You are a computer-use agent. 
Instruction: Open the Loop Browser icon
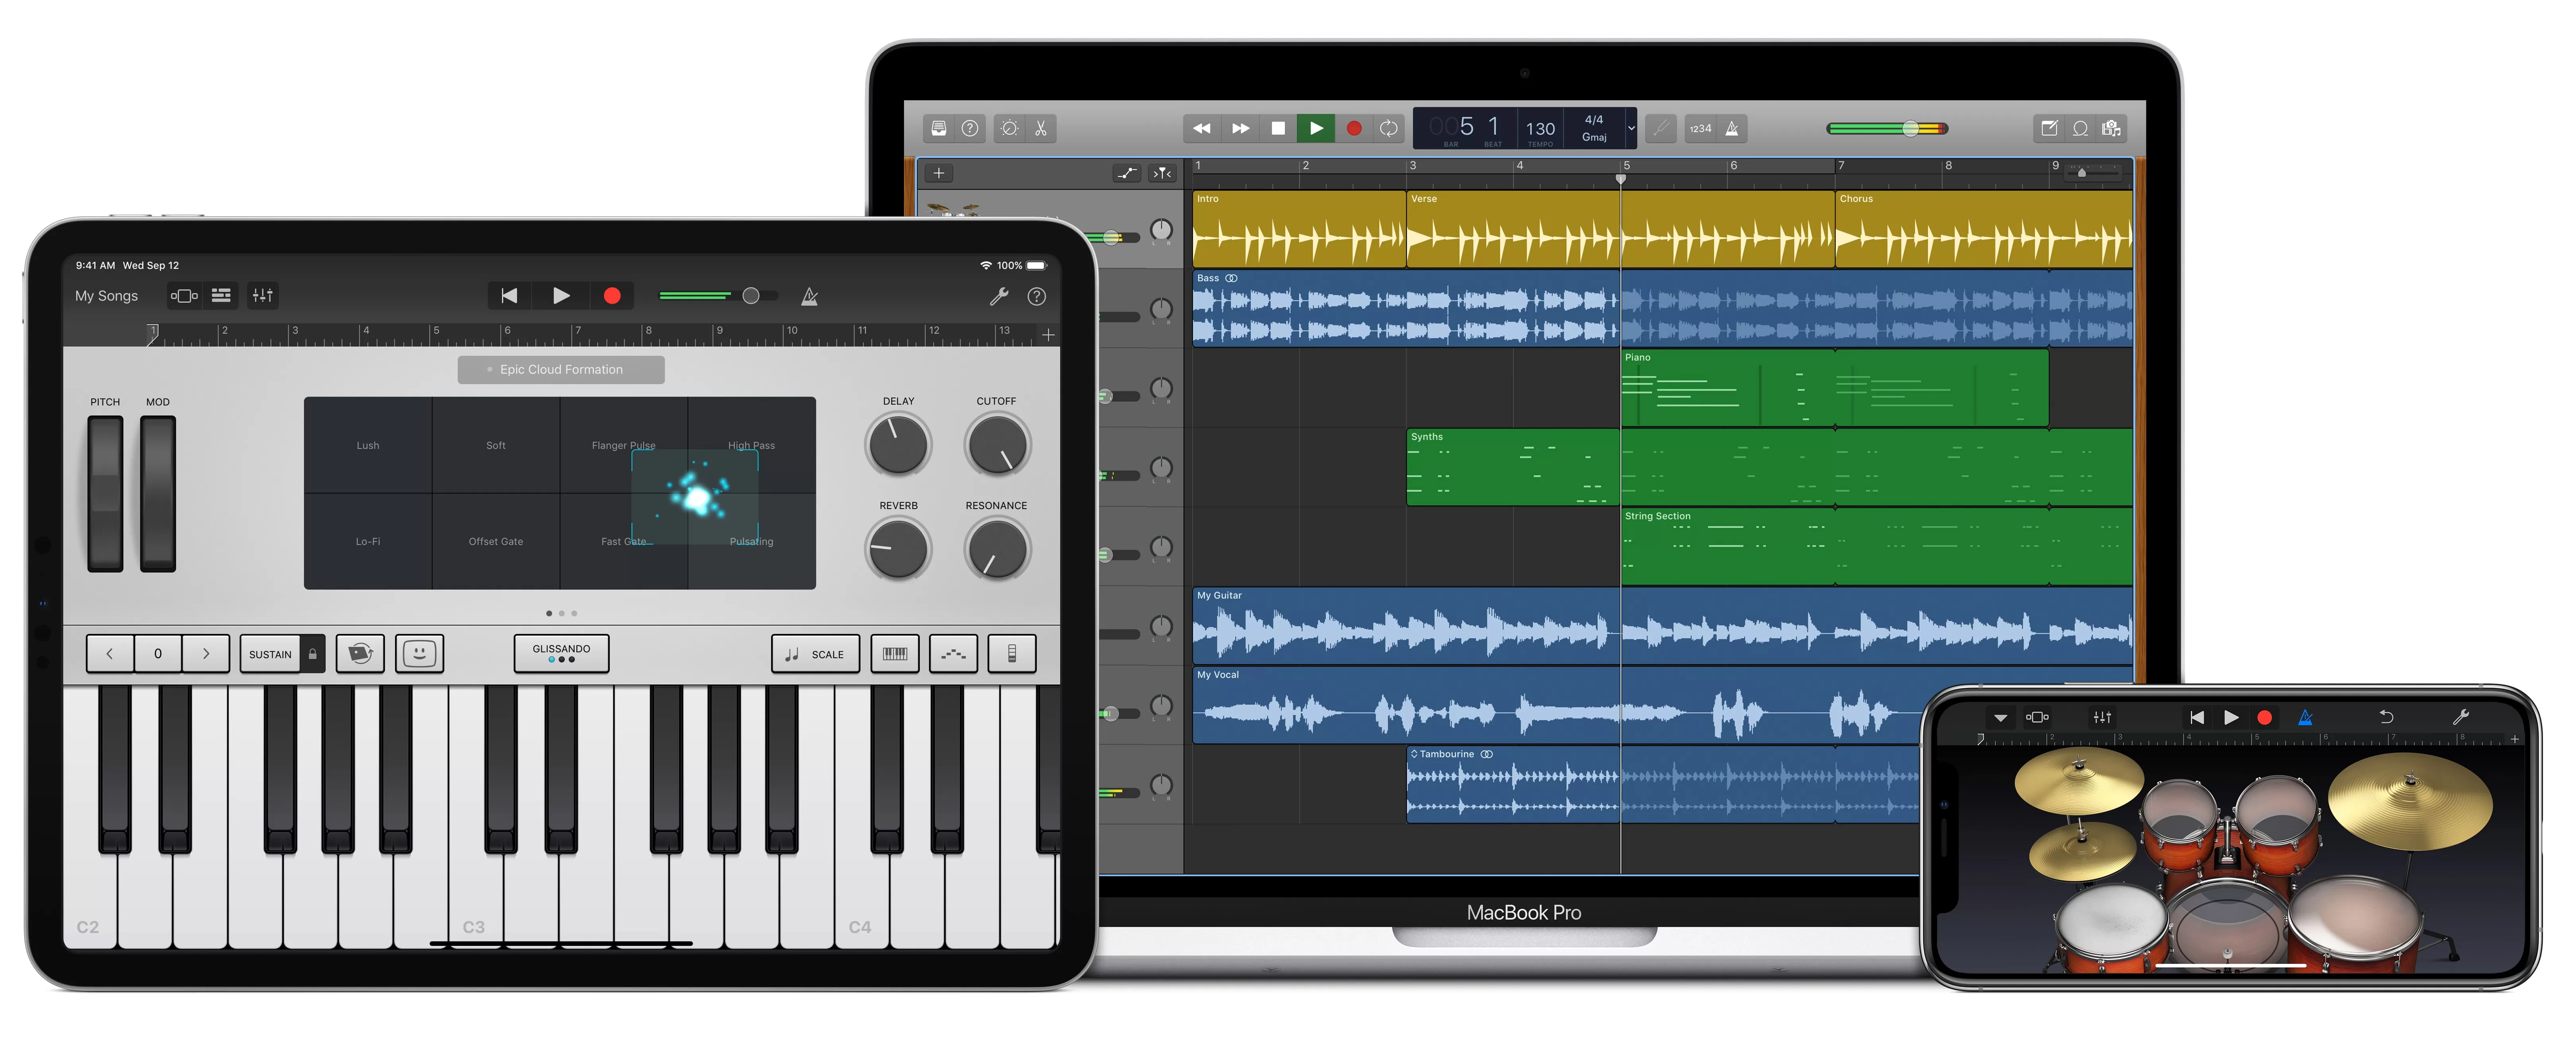click(x=2080, y=128)
